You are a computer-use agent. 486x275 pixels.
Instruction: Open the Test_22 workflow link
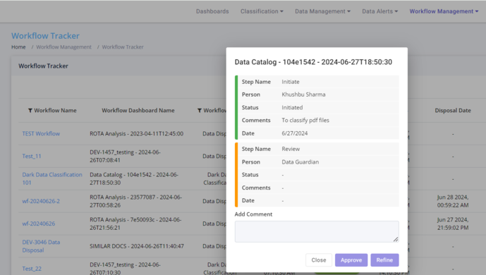pos(32,269)
